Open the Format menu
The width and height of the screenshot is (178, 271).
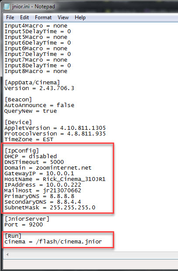click(x=43, y=17)
